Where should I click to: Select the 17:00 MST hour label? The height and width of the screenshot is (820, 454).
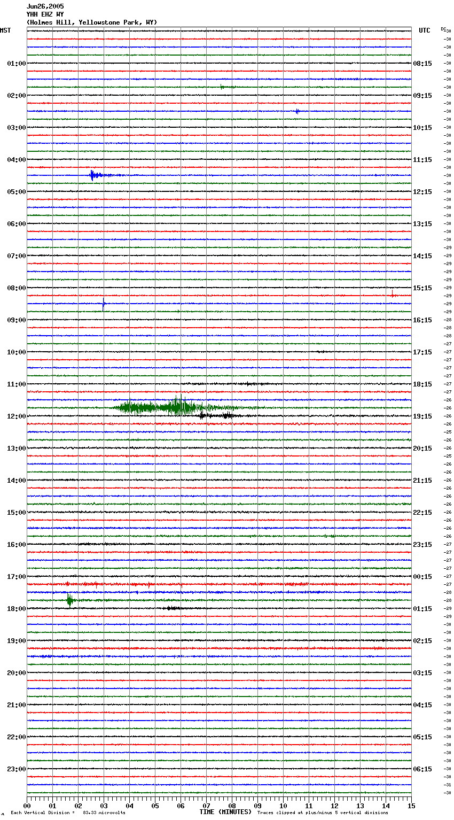(16, 577)
